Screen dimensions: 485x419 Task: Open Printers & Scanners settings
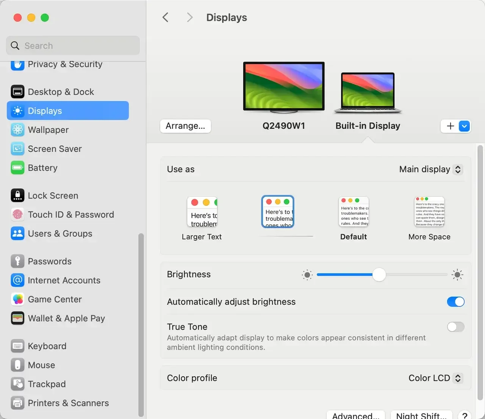(68, 403)
